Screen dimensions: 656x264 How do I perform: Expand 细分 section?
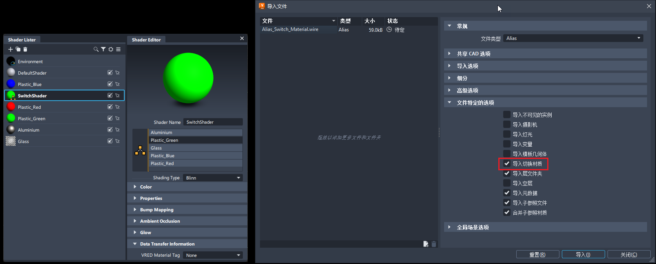point(545,78)
